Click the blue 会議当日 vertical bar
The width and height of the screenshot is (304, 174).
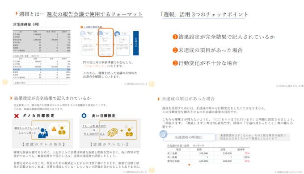pos(136,43)
